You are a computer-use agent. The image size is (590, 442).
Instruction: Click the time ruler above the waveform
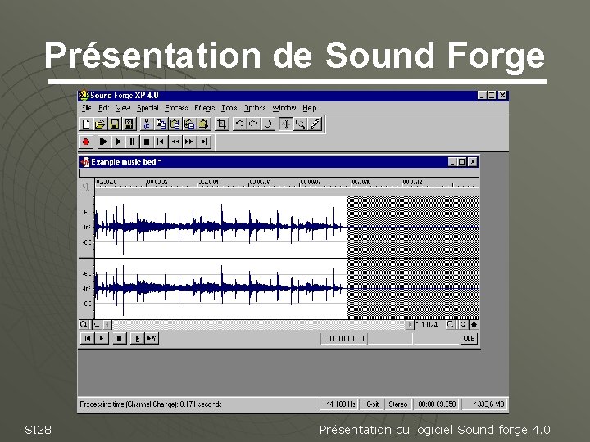coord(287,183)
